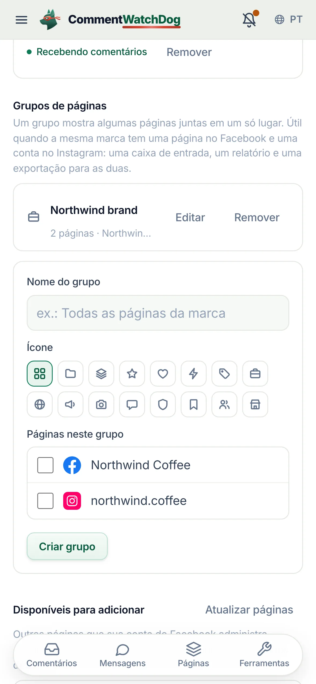Edit the Northwind brand group

coord(190,217)
